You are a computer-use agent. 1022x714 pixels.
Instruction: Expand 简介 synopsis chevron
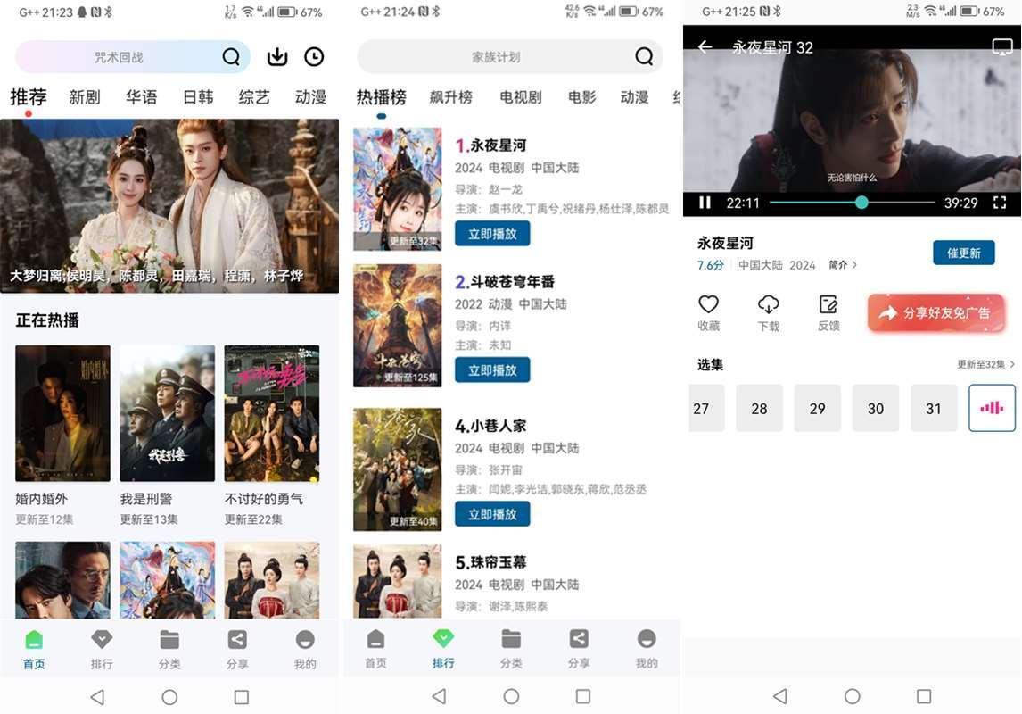pyautogui.click(x=844, y=265)
